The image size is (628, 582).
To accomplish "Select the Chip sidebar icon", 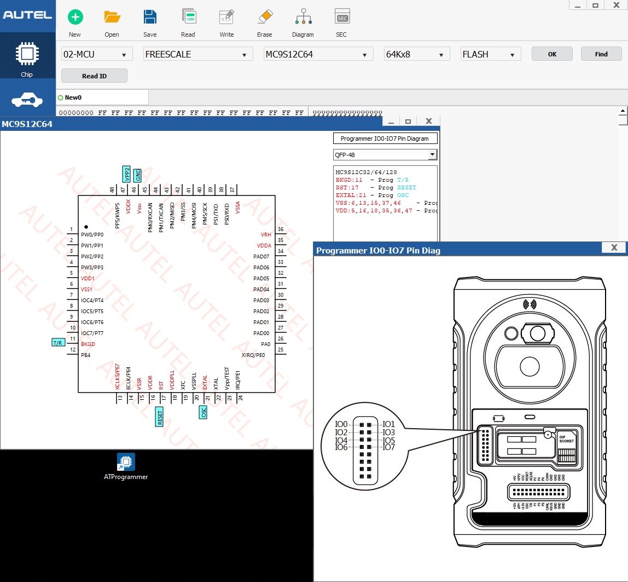I will pyautogui.click(x=27, y=56).
